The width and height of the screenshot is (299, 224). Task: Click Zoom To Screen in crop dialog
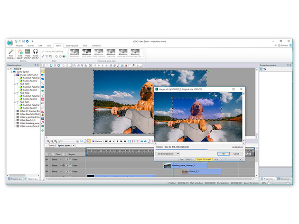(x=204, y=160)
